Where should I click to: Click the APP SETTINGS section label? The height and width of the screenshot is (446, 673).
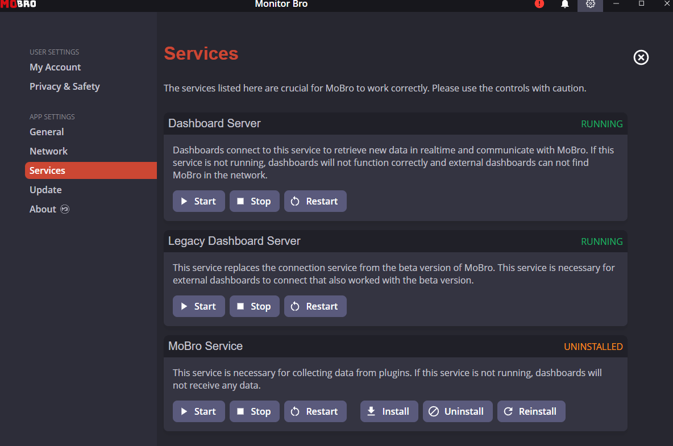(52, 116)
